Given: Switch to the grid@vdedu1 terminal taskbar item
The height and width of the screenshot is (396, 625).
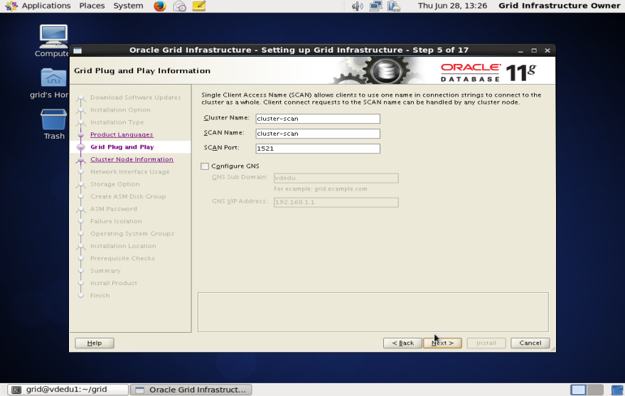Looking at the screenshot, I should pyautogui.click(x=68, y=390).
